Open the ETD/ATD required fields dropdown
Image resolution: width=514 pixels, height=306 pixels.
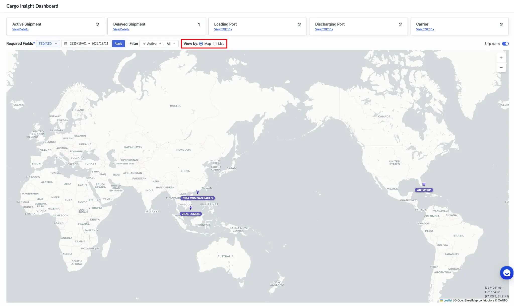pos(48,44)
